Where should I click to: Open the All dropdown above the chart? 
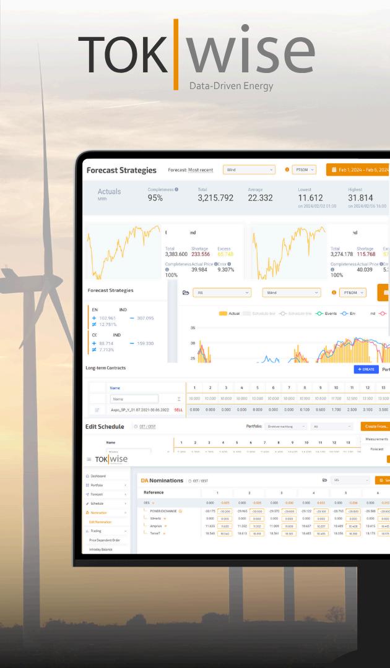[222, 293]
